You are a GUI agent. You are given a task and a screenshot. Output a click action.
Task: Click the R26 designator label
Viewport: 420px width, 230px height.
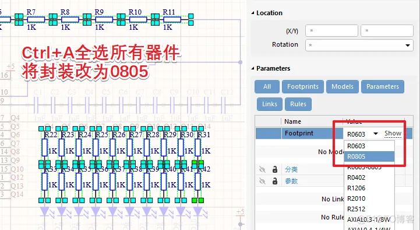(x=119, y=134)
